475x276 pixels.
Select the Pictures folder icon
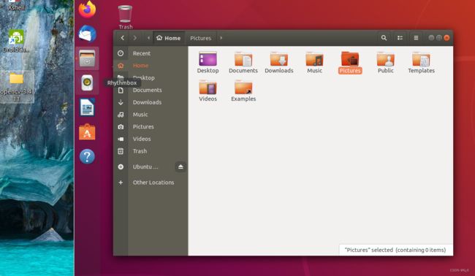tap(350, 59)
